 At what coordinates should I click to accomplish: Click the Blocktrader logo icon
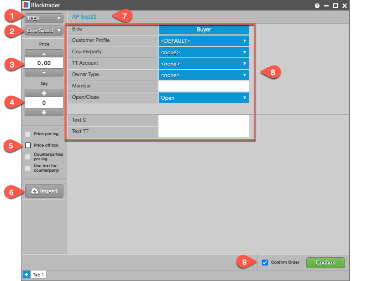(x=26, y=5)
